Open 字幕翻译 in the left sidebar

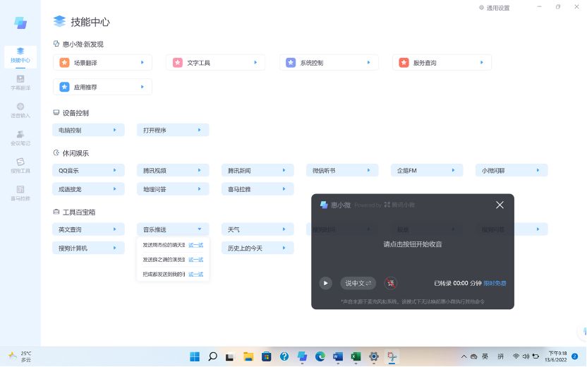click(x=20, y=83)
